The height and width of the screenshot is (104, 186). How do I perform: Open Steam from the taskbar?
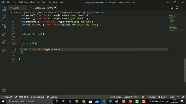click(x=117, y=101)
